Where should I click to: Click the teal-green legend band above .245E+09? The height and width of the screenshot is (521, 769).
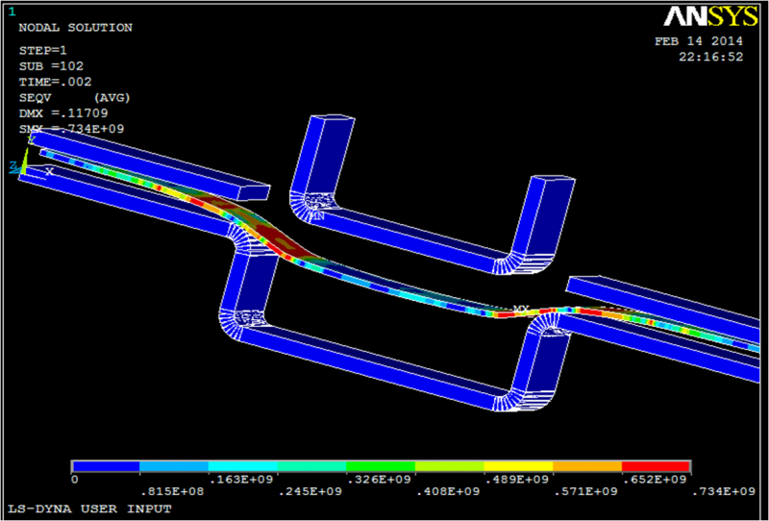point(311,466)
